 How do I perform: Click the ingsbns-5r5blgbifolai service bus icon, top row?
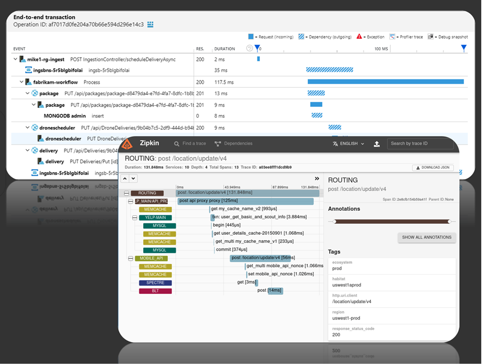(28, 70)
